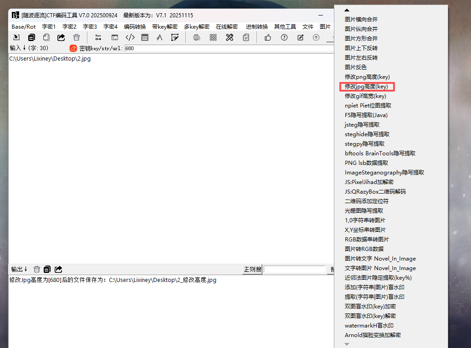
Task: Open the code brackets </> tool icon
Action: point(130,38)
